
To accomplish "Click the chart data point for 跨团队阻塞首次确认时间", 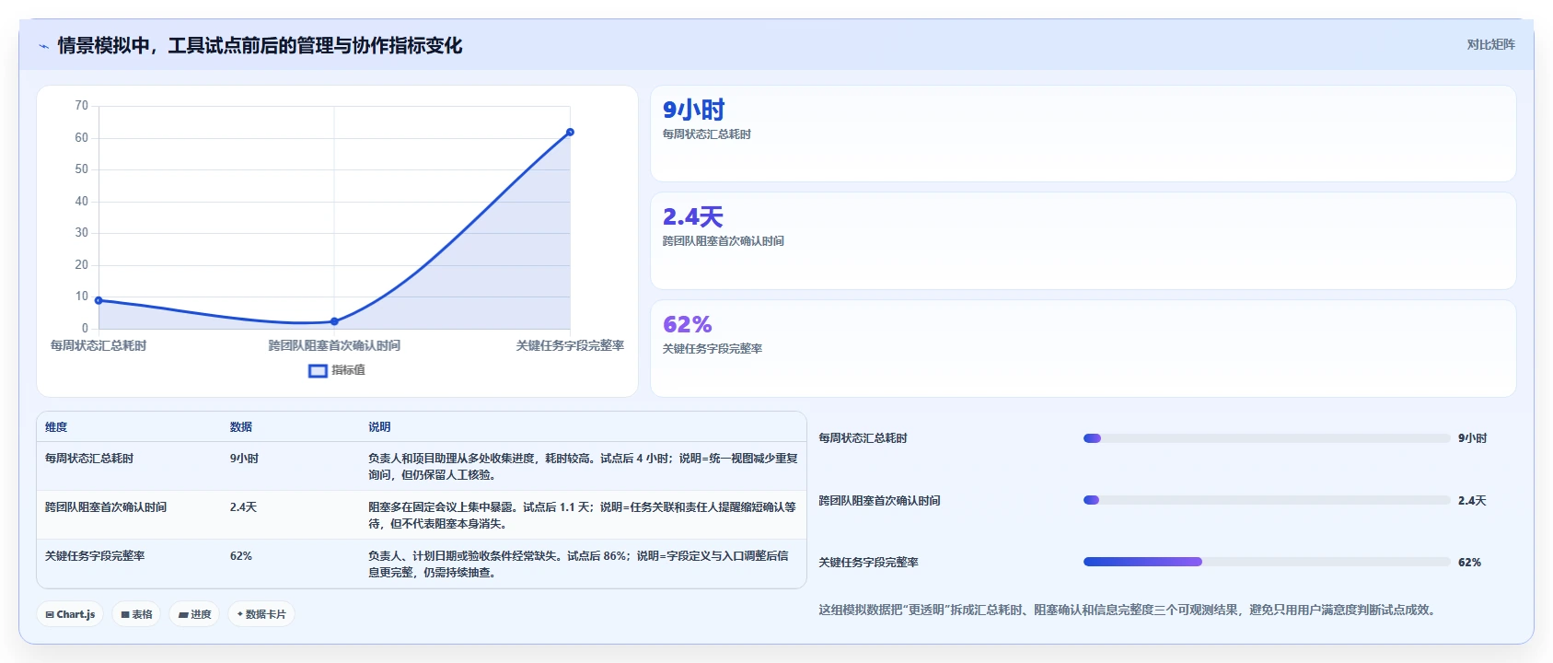I will (334, 321).
